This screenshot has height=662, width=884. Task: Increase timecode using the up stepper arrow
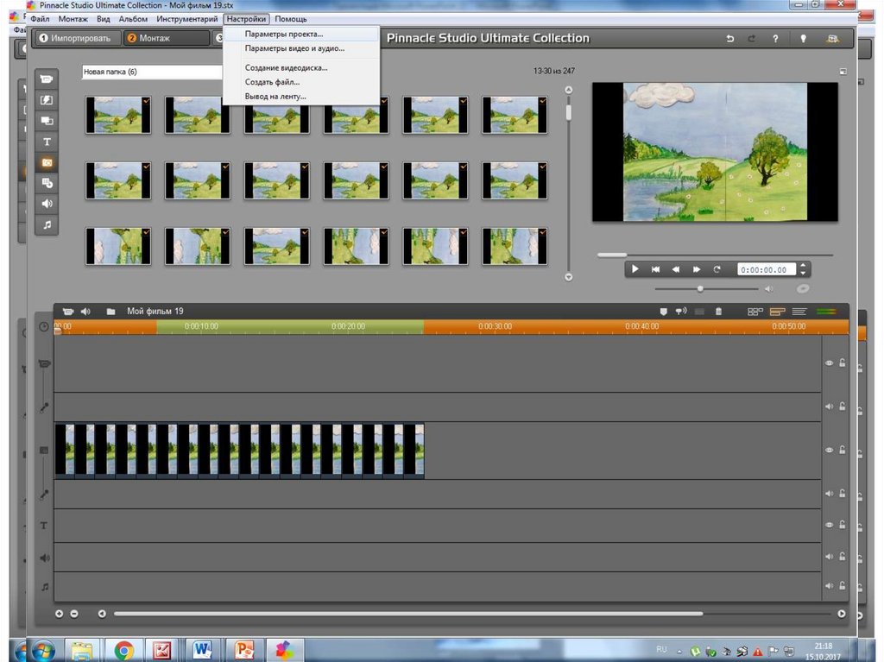tap(804, 265)
